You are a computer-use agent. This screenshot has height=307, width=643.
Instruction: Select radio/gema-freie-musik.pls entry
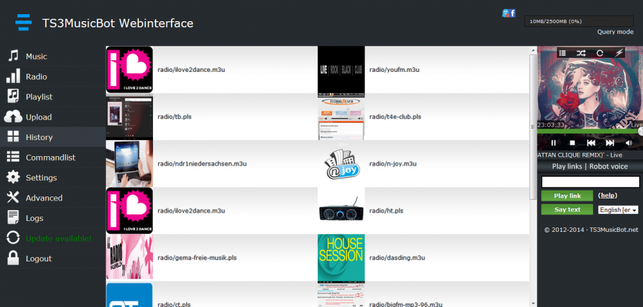click(197, 258)
